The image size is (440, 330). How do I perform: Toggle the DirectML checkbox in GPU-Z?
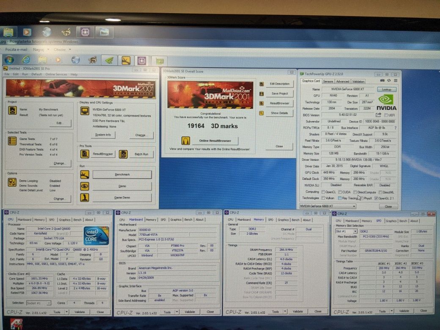click(x=380, y=192)
